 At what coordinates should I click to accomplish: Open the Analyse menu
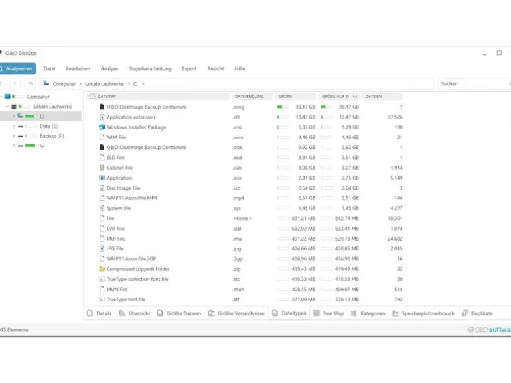110,68
